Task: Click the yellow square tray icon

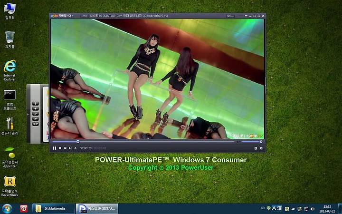Action: (x=287, y=209)
